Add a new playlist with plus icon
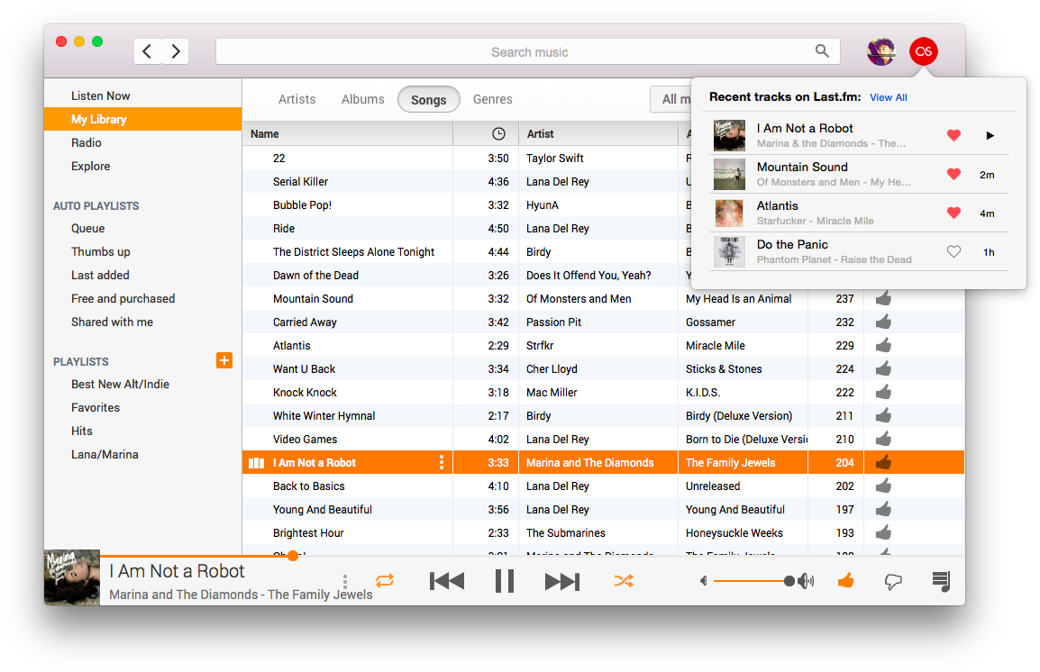The image size is (1040, 672). click(x=224, y=360)
